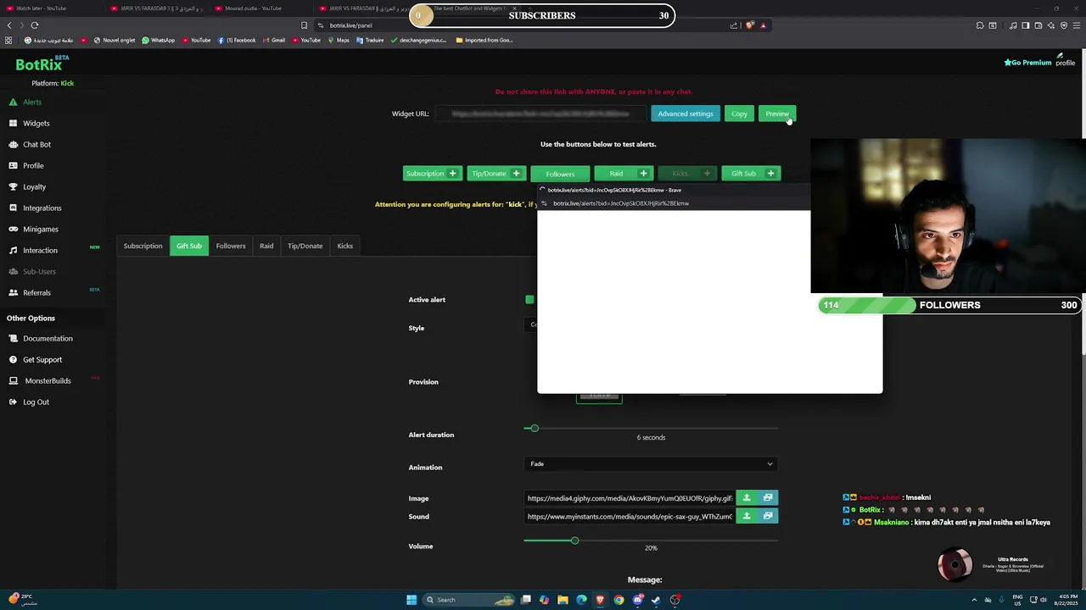Switch to Tip/Donate alert tab
Image resolution: width=1086 pixels, height=610 pixels.
pos(305,246)
